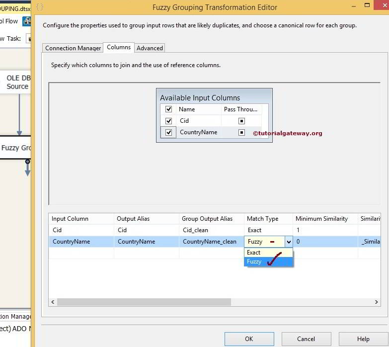Edit the Cid_clean group output alias
The height and width of the screenshot is (347, 389).
pyautogui.click(x=211, y=230)
